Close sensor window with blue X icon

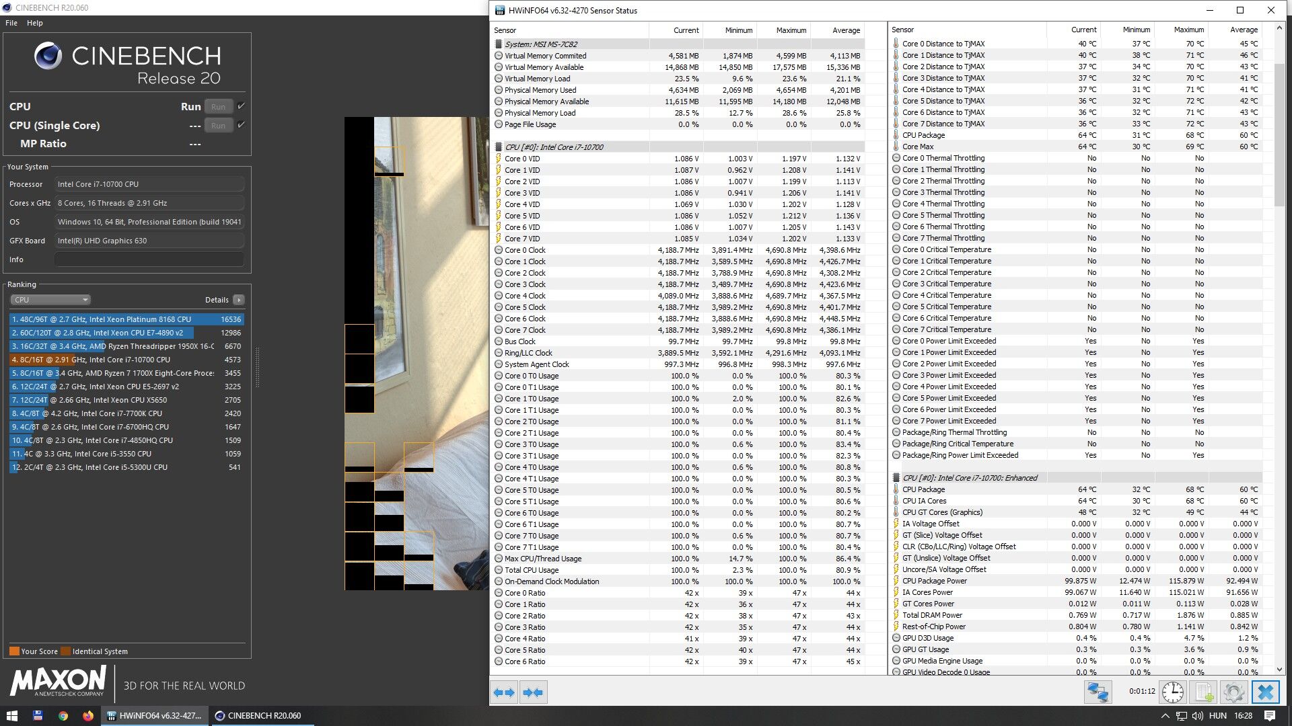[1266, 692]
